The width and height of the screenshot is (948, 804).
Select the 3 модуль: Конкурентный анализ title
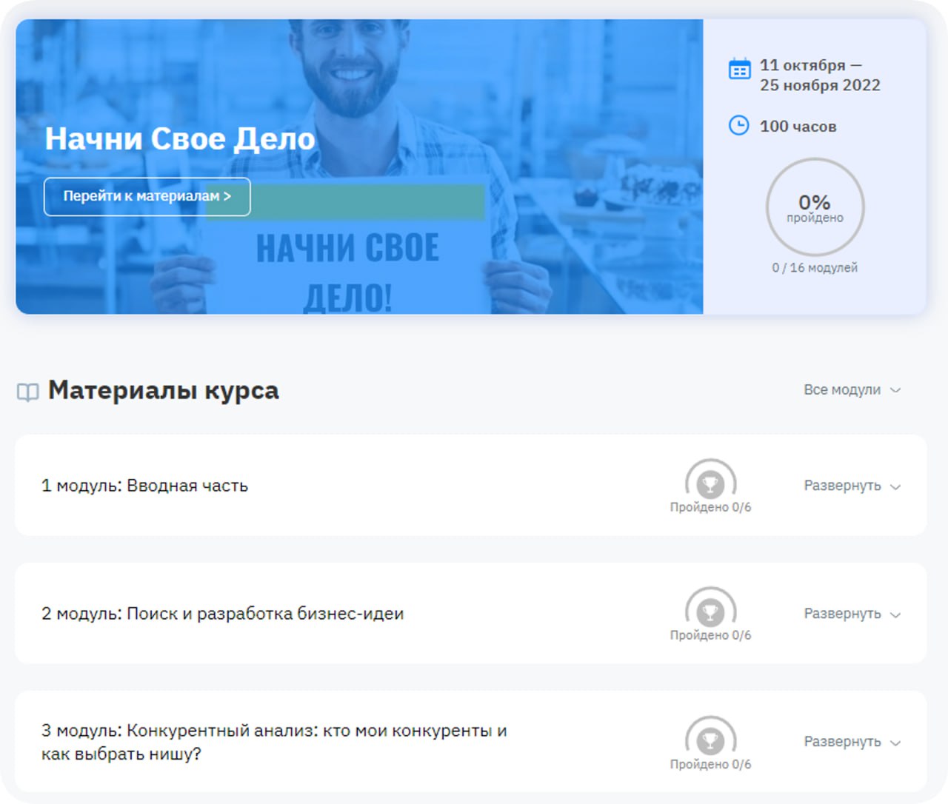(274, 742)
